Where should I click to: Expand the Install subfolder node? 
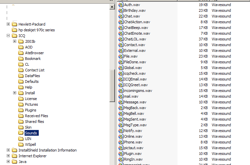point(14,93)
